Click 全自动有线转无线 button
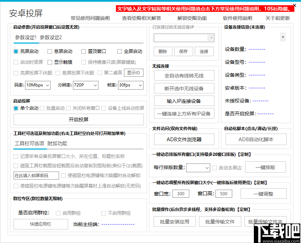Image resolution: width=301 pixels, height=243 pixels. 184,75
